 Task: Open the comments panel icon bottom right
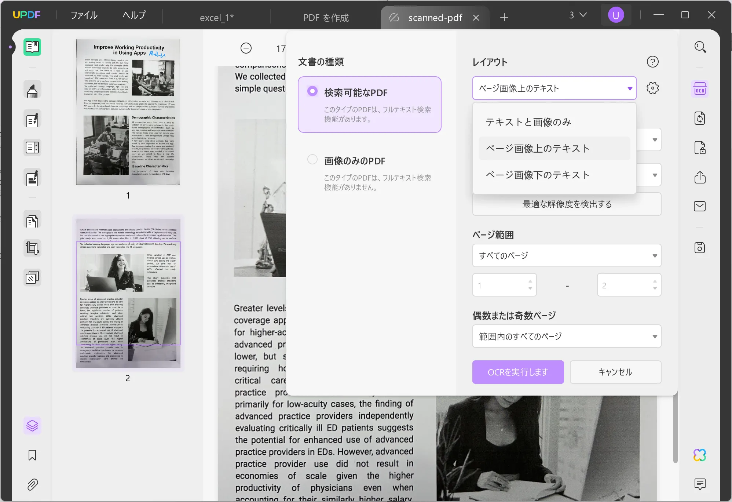[x=700, y=484]
